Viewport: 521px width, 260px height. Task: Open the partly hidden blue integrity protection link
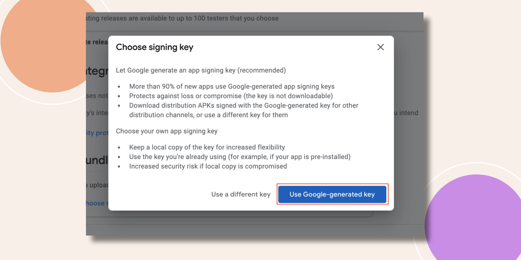tap(97, 133)
